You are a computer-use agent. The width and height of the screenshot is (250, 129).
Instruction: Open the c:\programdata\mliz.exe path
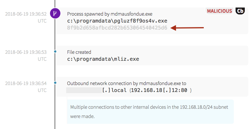click(x=103, y=59)
